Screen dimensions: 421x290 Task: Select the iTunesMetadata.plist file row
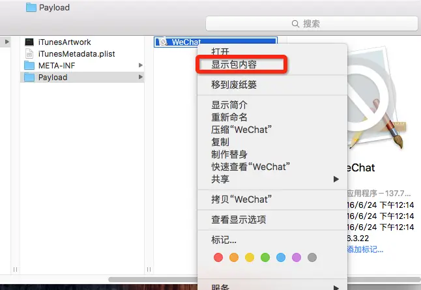pos(82,53)
